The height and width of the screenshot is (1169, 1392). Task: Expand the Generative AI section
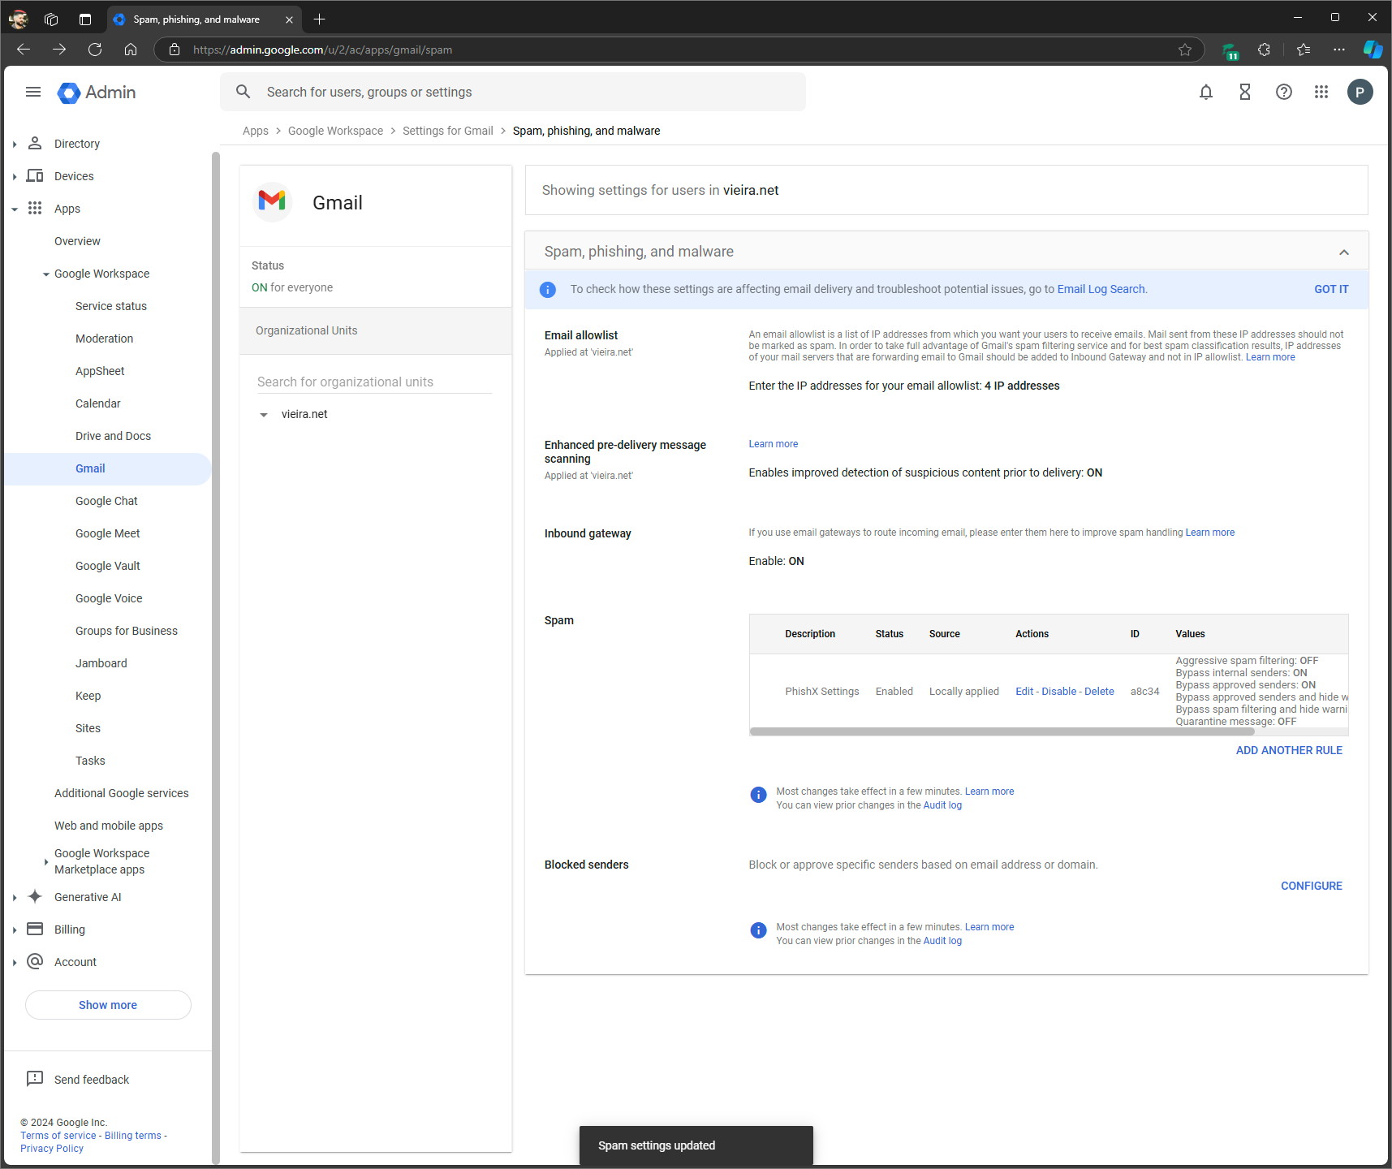15,897
